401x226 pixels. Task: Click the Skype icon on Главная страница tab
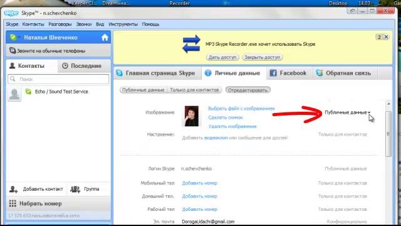[x=119, y=73]
